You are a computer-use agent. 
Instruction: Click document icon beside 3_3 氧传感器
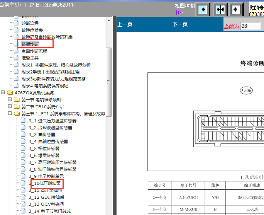click(23, 134)
